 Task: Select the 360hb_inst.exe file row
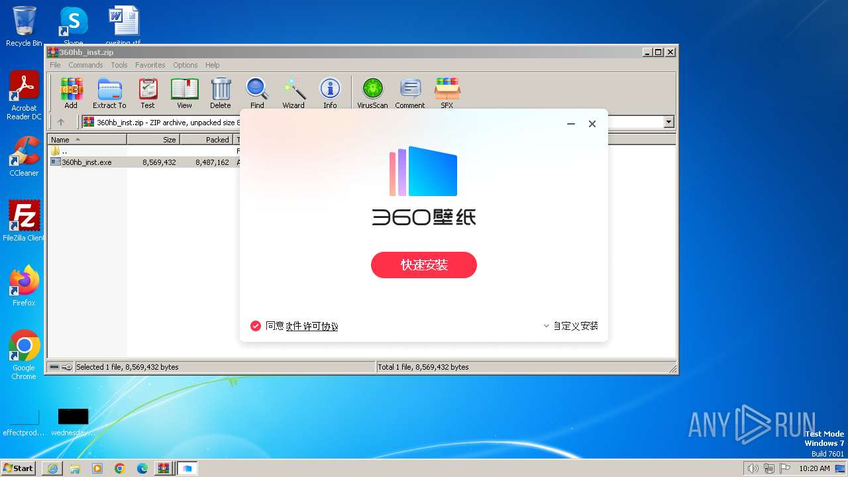coord(142,162)
